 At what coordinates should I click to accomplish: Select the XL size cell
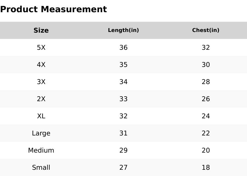[41, 116]
